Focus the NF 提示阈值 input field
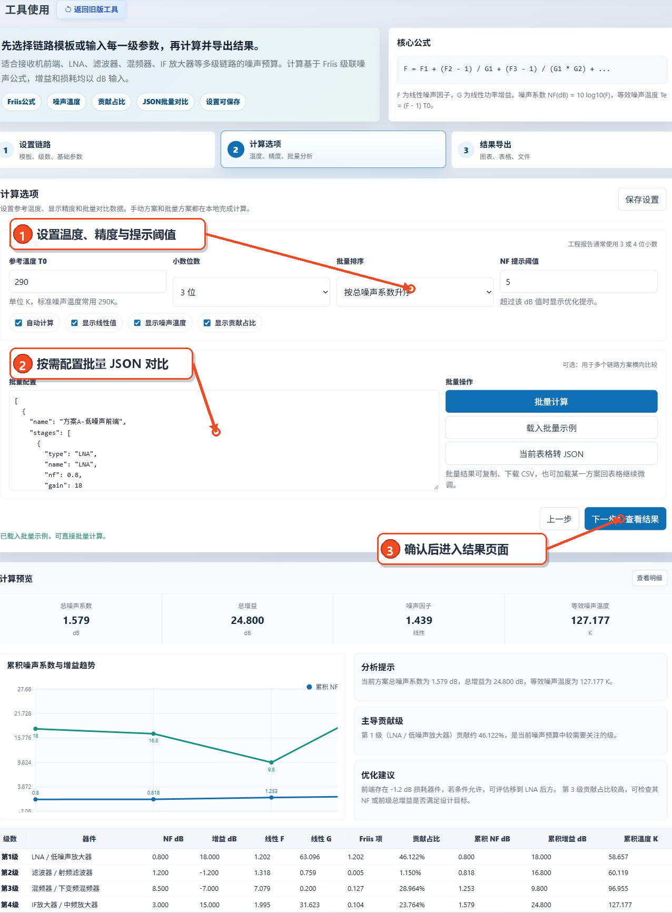The image size is (672, 913). (579, 282)
